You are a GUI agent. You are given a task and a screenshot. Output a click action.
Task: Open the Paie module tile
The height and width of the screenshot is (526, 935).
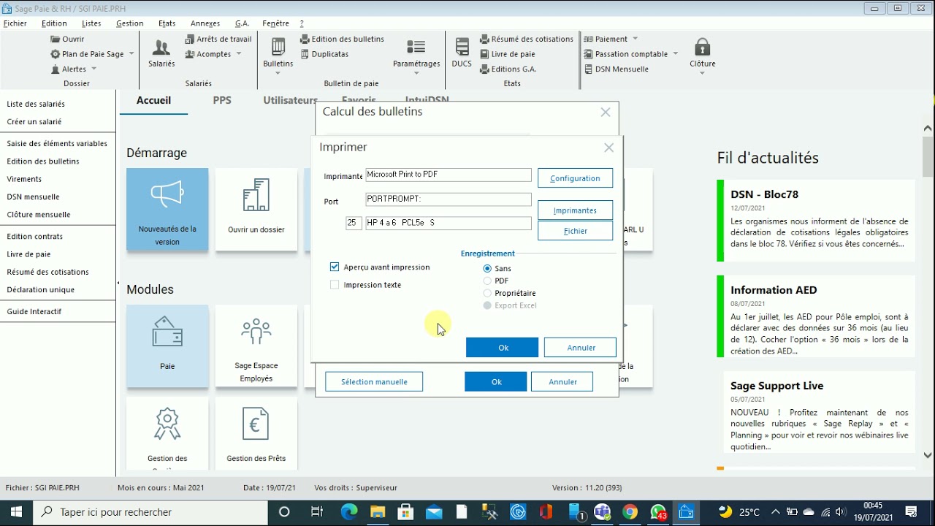pyautogui.click(x=167, y=346)
